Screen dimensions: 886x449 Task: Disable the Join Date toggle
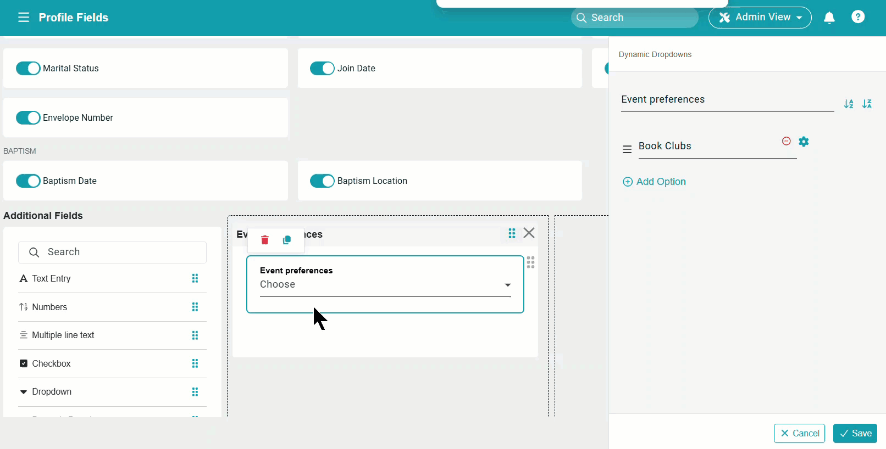click(322, 68)
